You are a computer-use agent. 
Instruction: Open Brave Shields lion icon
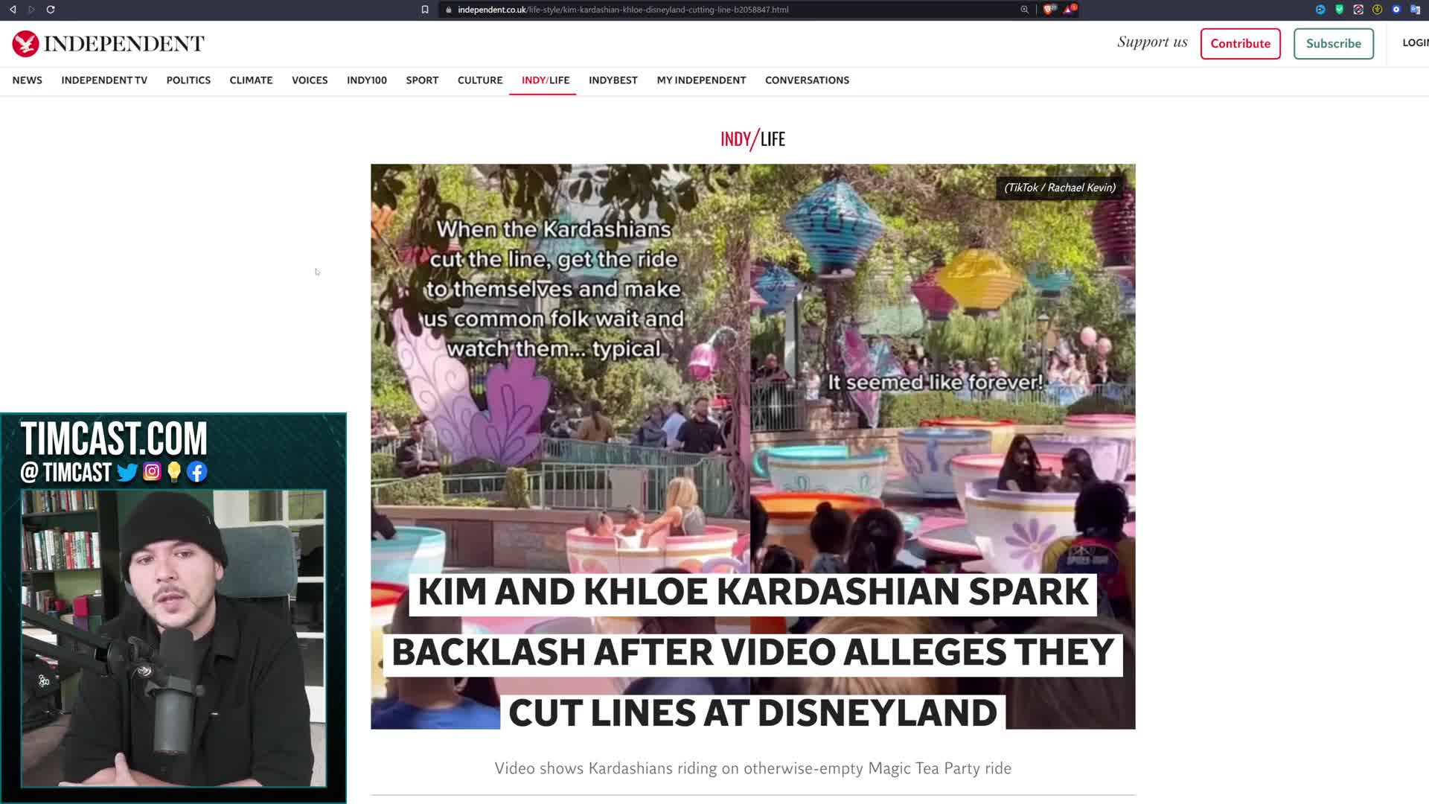click(1049, 9)
